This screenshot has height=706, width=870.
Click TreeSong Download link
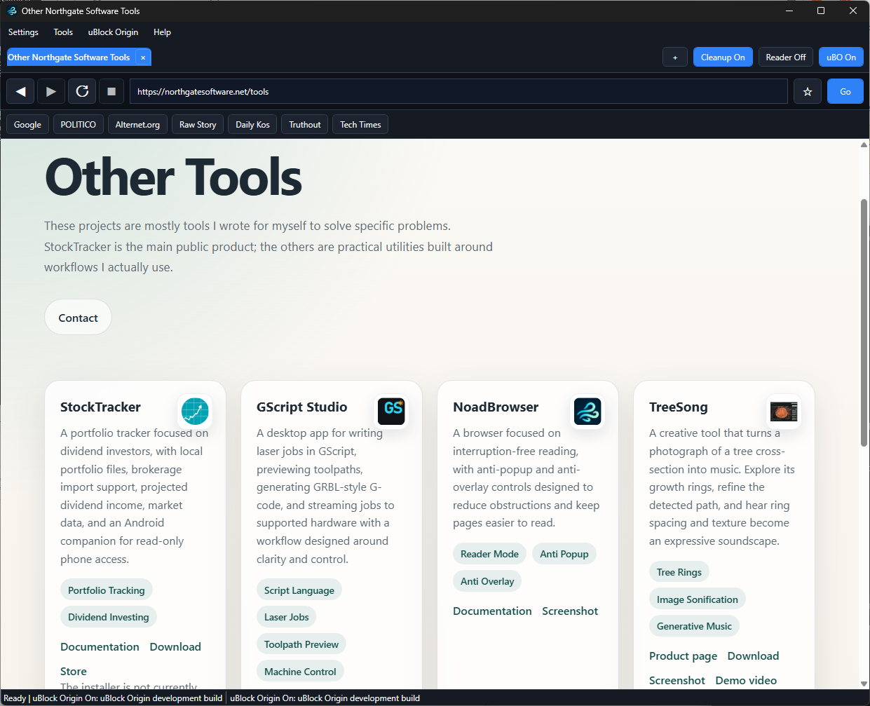pos(753,656)
